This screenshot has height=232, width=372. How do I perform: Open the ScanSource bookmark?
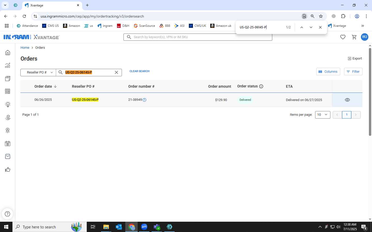(144, 26)
